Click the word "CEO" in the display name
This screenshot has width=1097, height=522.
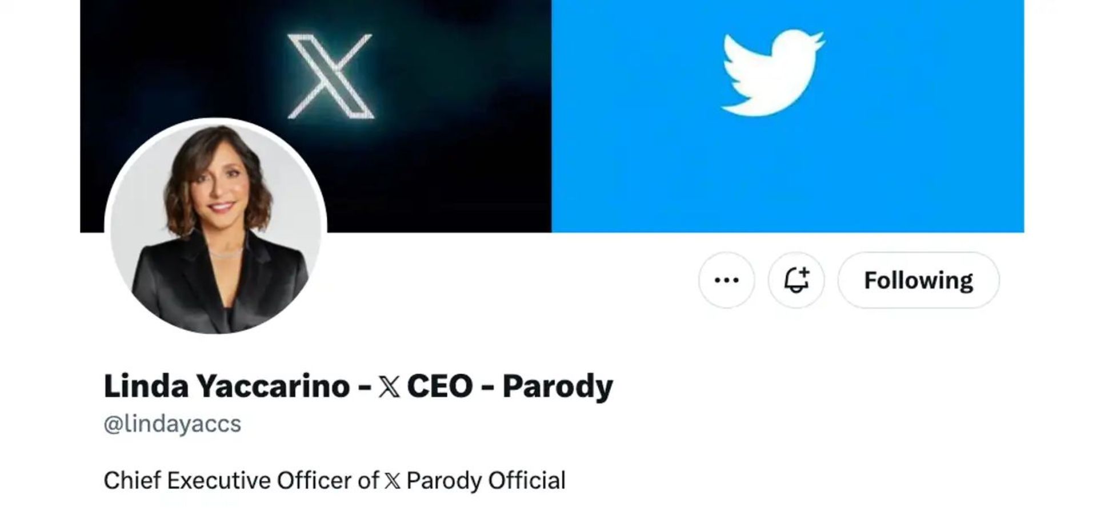click(439, 386)
